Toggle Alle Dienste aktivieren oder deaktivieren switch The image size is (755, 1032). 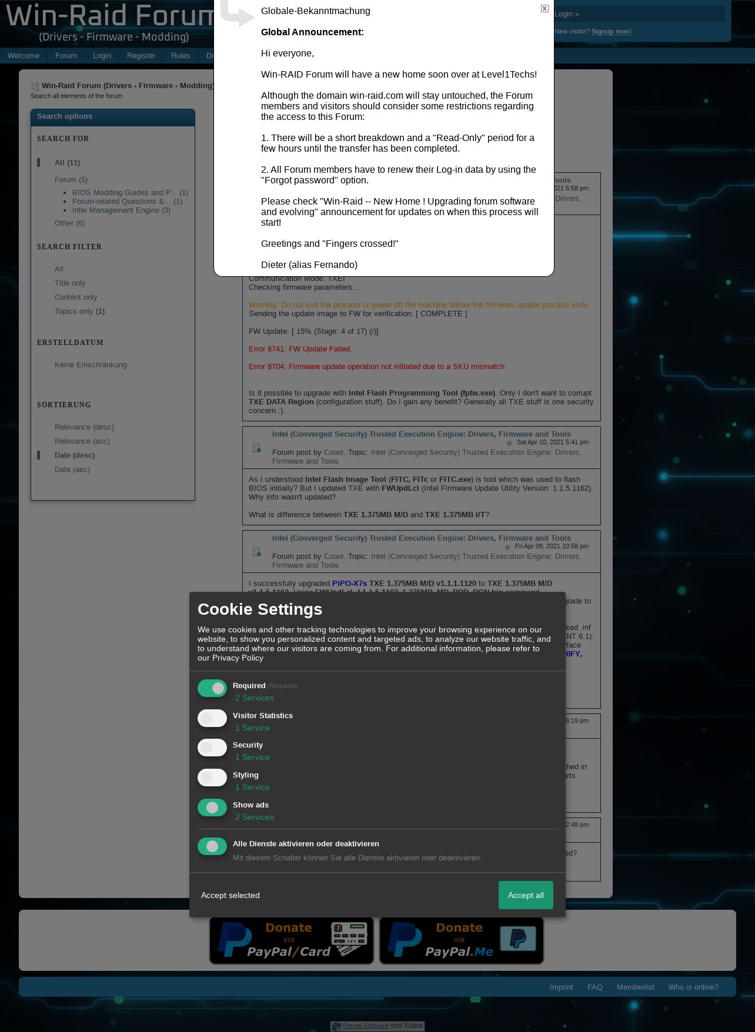(212, 846)
